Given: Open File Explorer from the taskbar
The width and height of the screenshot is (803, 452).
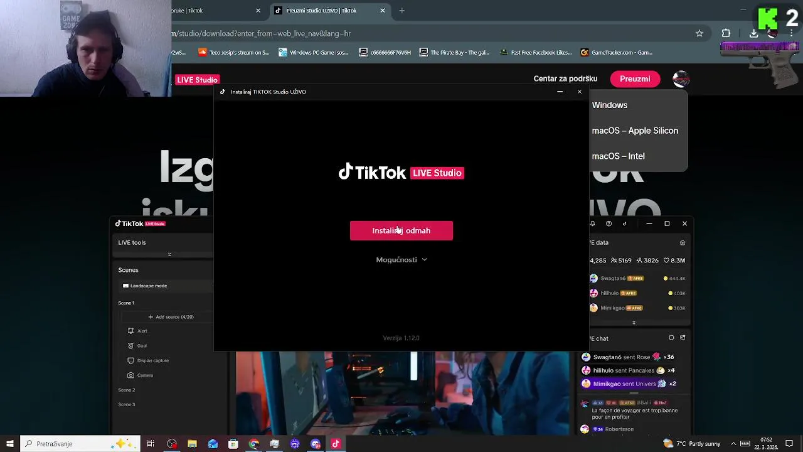Looking at the screenshot, I should tap(192, 444).
